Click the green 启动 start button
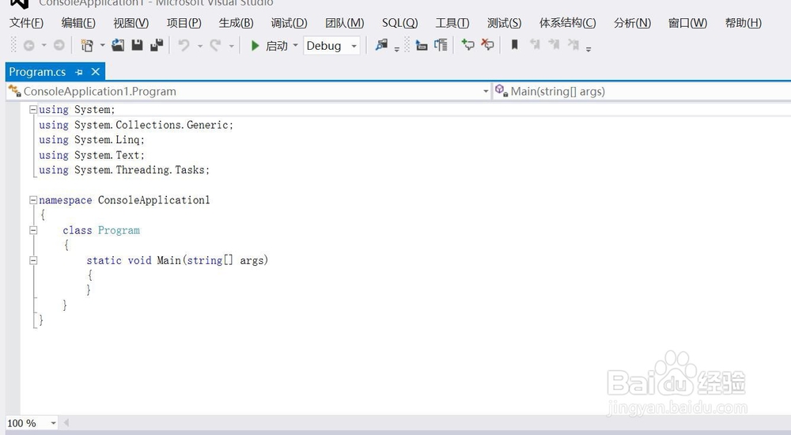The image size is (791, 435). (270, 46)
